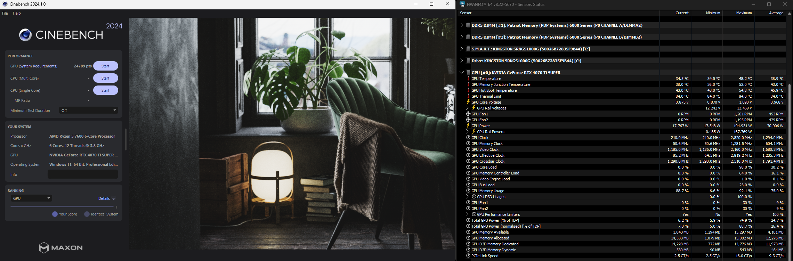This screenshot has width=793, height=261.
Task: Click the Your Score legend dot
Action: (55, 214)
